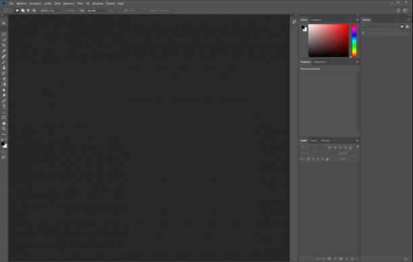Choose Subtract from selection mode
Image resolution: width=413 pixels, height=262 pixels.
(28, 11)
